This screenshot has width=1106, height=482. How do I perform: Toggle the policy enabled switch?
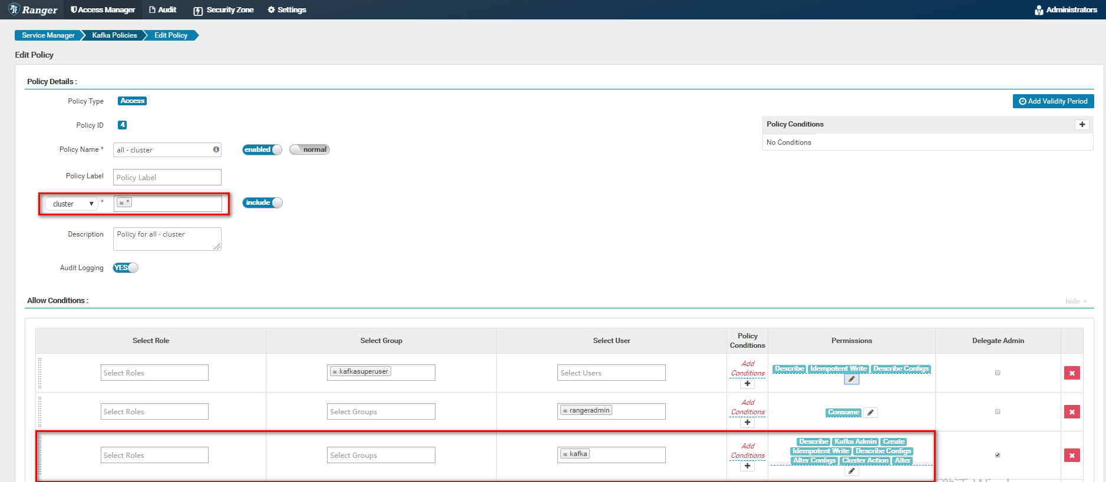(x=262, y=149)
